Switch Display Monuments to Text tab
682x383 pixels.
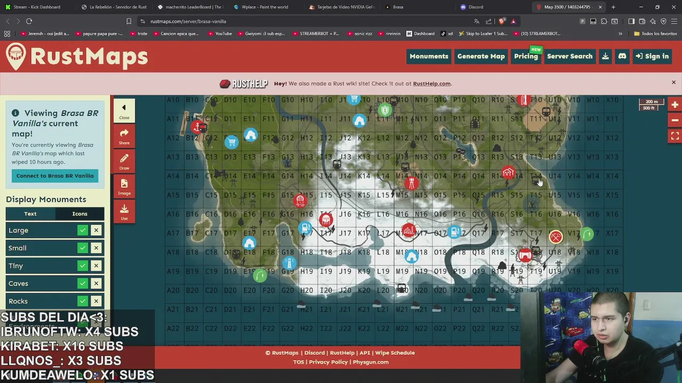(x=30, y=214)
